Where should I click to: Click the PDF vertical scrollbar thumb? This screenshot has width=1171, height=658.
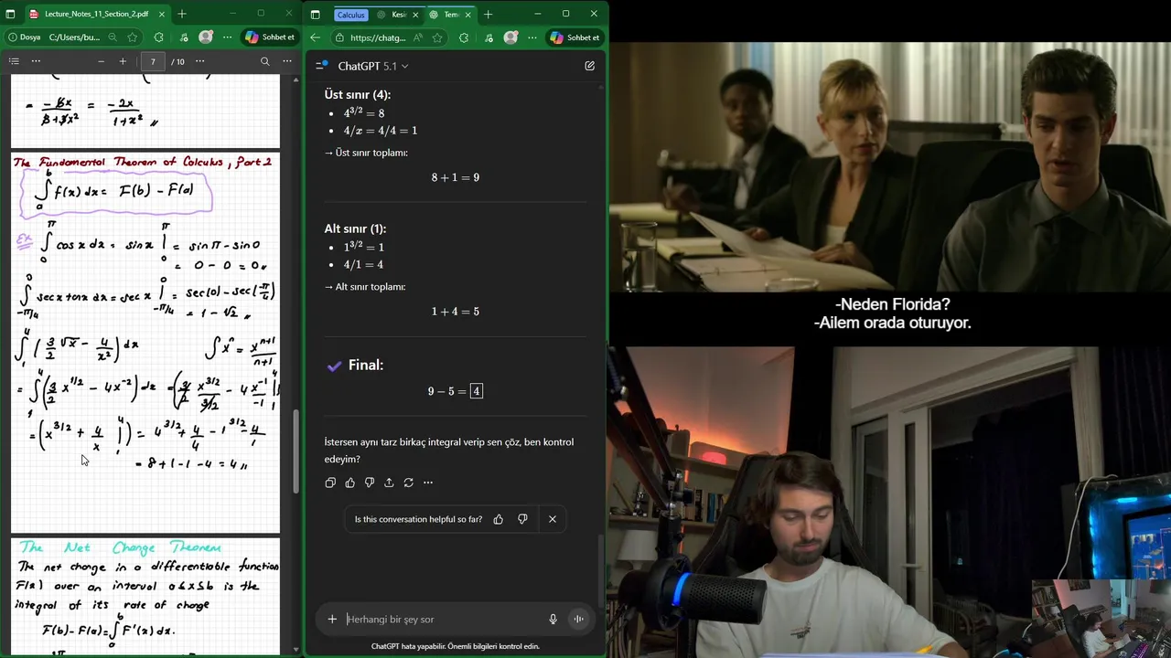click(x=295, y=452)
